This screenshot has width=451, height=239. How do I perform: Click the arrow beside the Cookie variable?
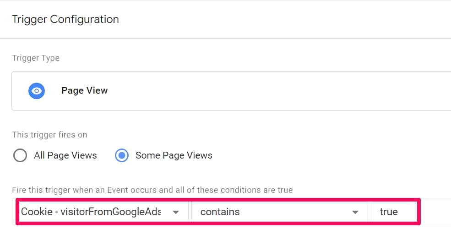tap(175, 212)
